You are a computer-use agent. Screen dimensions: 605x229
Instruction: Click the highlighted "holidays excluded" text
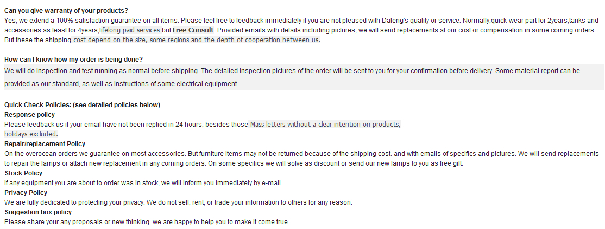point(30,134)
